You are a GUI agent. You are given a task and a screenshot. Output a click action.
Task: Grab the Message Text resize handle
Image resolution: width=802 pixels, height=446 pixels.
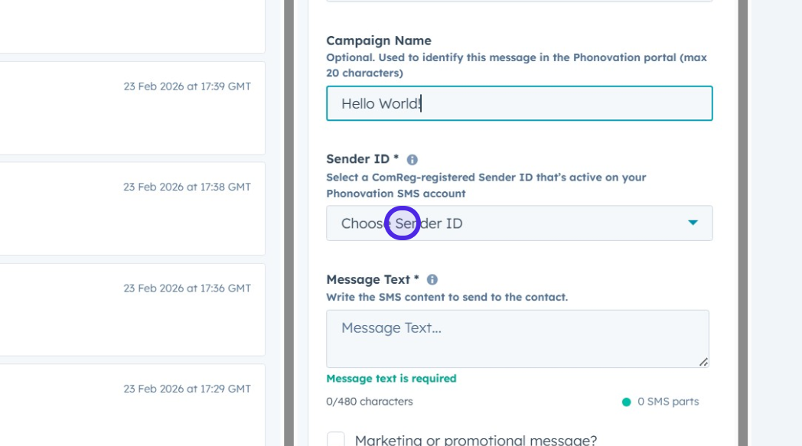tap(703, 361)
